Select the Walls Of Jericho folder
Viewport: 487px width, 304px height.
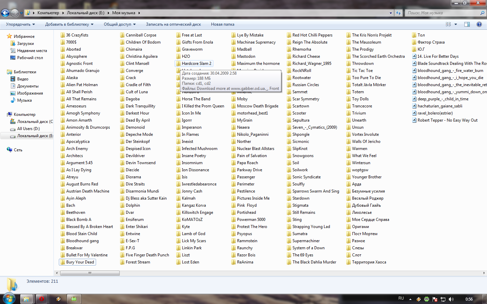pyautogui.click(x=364, y=142)
